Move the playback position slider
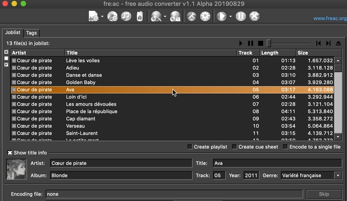 269,43
